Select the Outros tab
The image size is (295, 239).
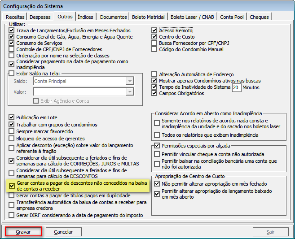tap(65, 17)
